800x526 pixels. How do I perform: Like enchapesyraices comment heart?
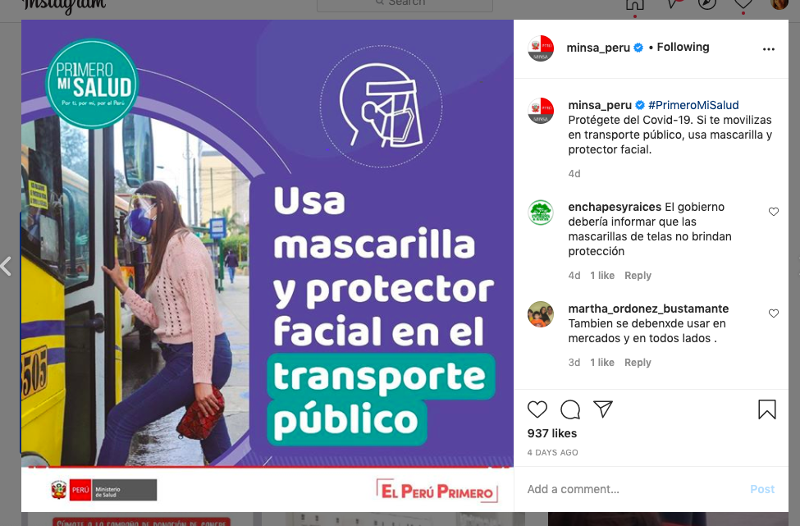[x=774, y=211]
